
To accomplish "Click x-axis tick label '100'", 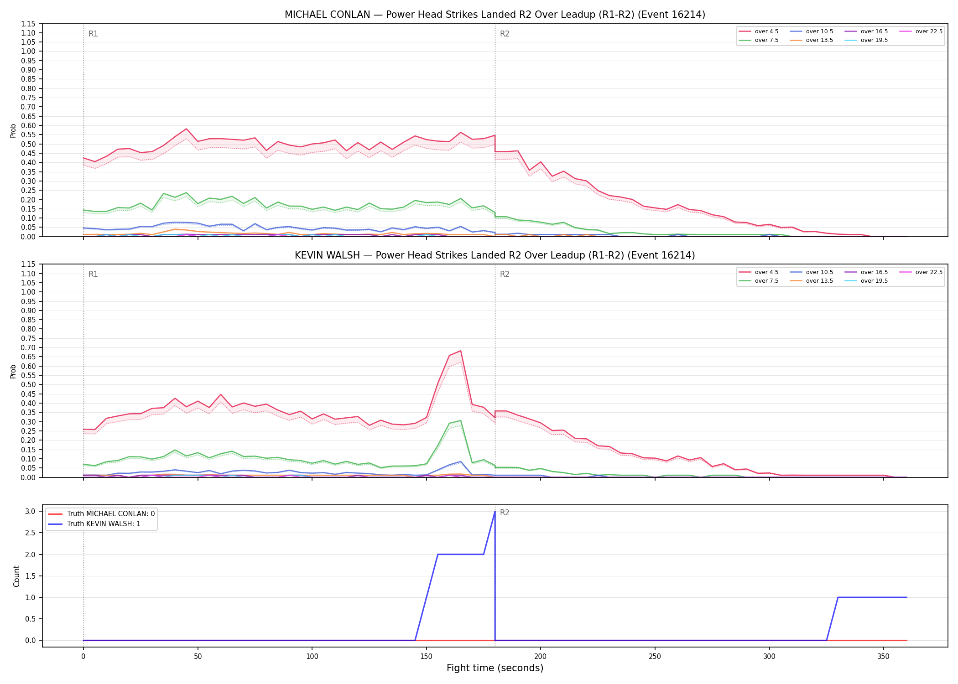I will 312,657.
